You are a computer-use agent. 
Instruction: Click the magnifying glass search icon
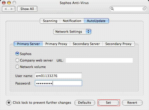pyautogui.click(x=112, y=9)
